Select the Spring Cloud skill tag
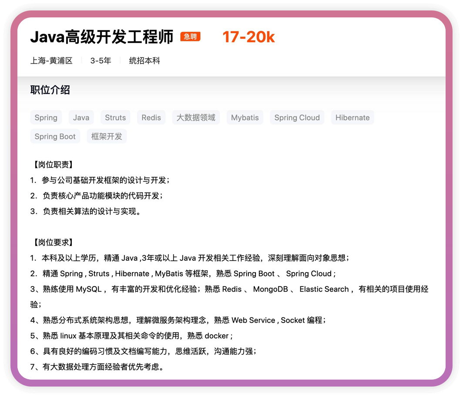 (x=297, y=118)
